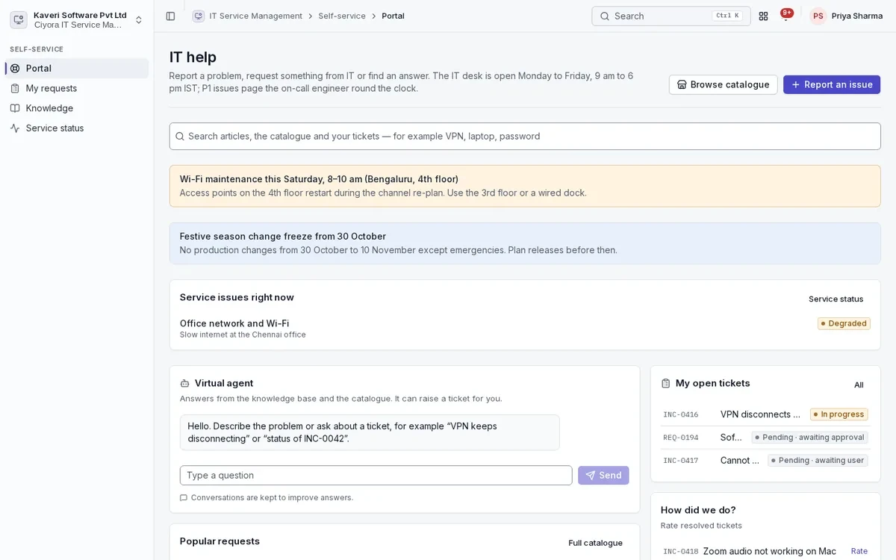Click the My open tickets clipboard icon
This screenshot has width=896, height=560.
pos(665,383)
